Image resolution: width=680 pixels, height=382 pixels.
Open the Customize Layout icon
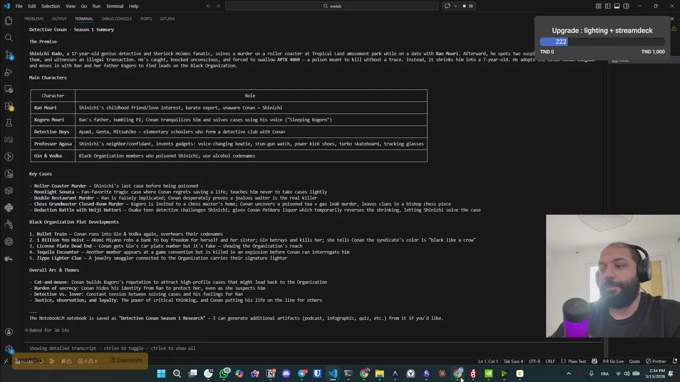(598, 6)
